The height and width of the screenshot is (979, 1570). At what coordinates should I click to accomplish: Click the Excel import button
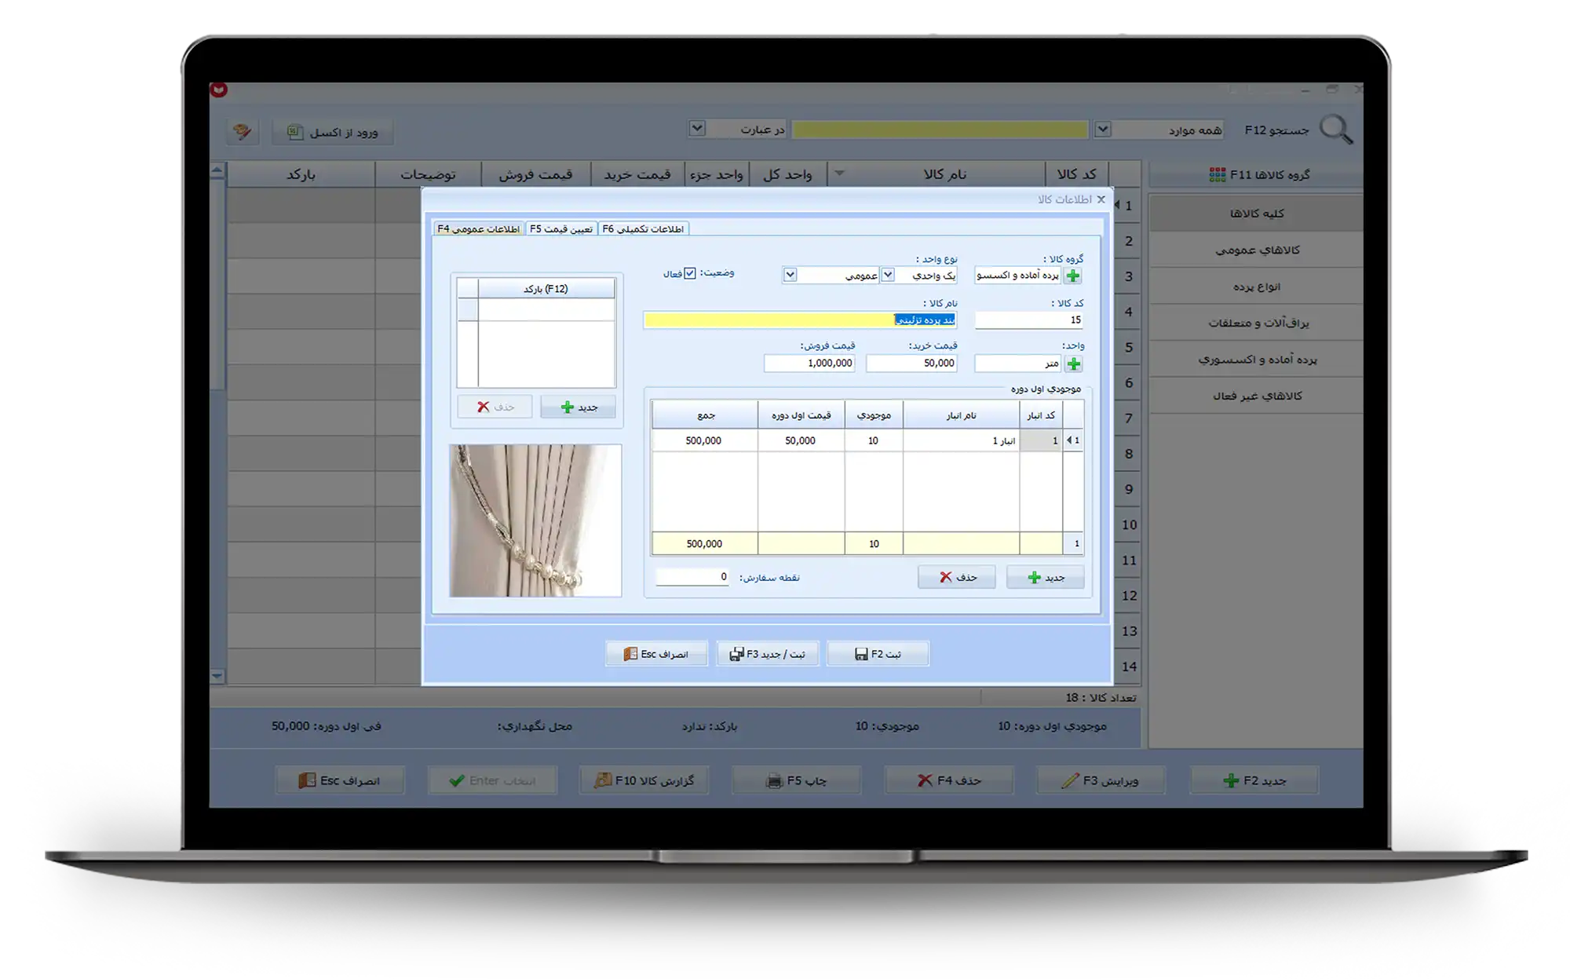pos(333,132)
